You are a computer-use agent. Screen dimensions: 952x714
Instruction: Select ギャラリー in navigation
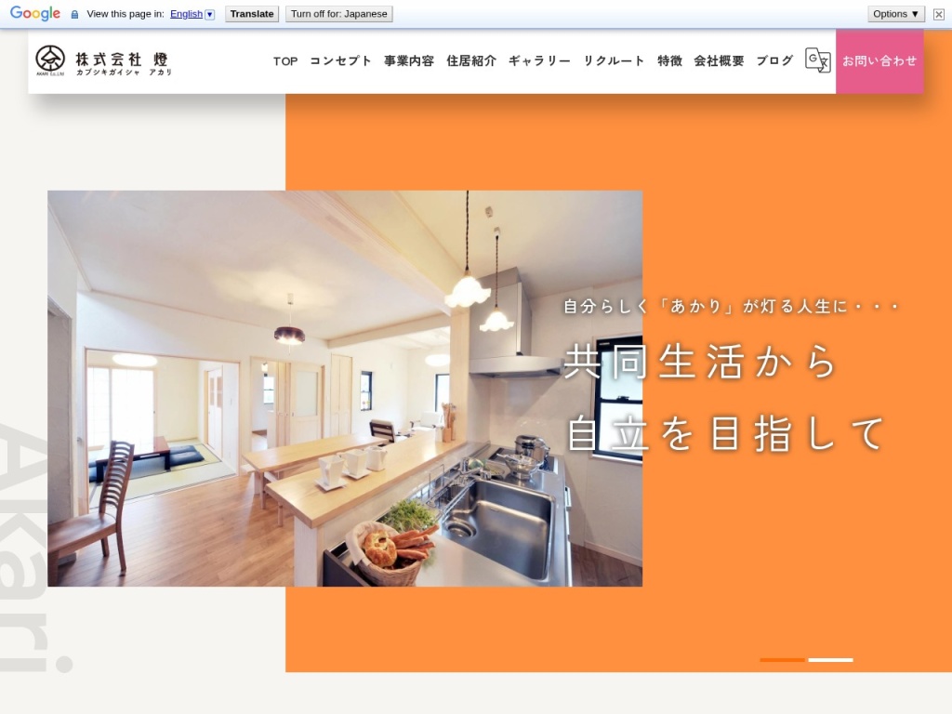(x=539, y=61)
